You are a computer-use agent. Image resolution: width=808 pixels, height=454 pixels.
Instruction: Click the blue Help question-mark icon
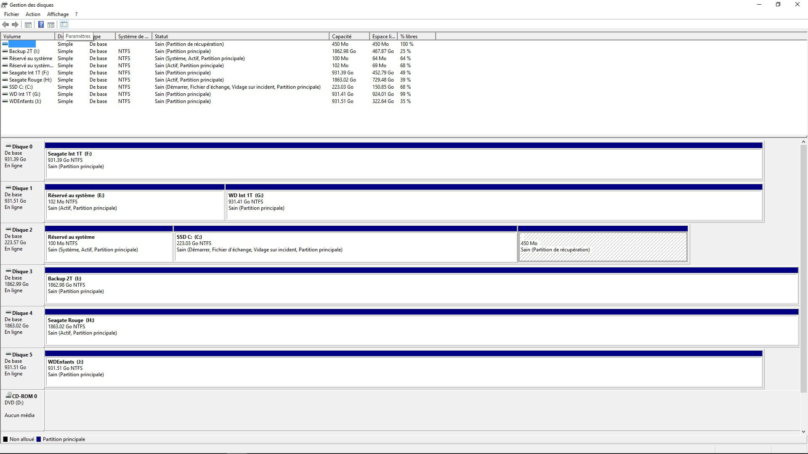coord(41,25)
